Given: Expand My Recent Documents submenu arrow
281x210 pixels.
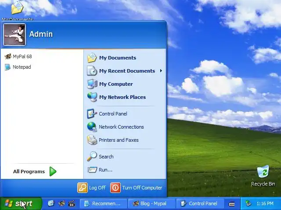Looking at the screenshot, I should point(161,71).
